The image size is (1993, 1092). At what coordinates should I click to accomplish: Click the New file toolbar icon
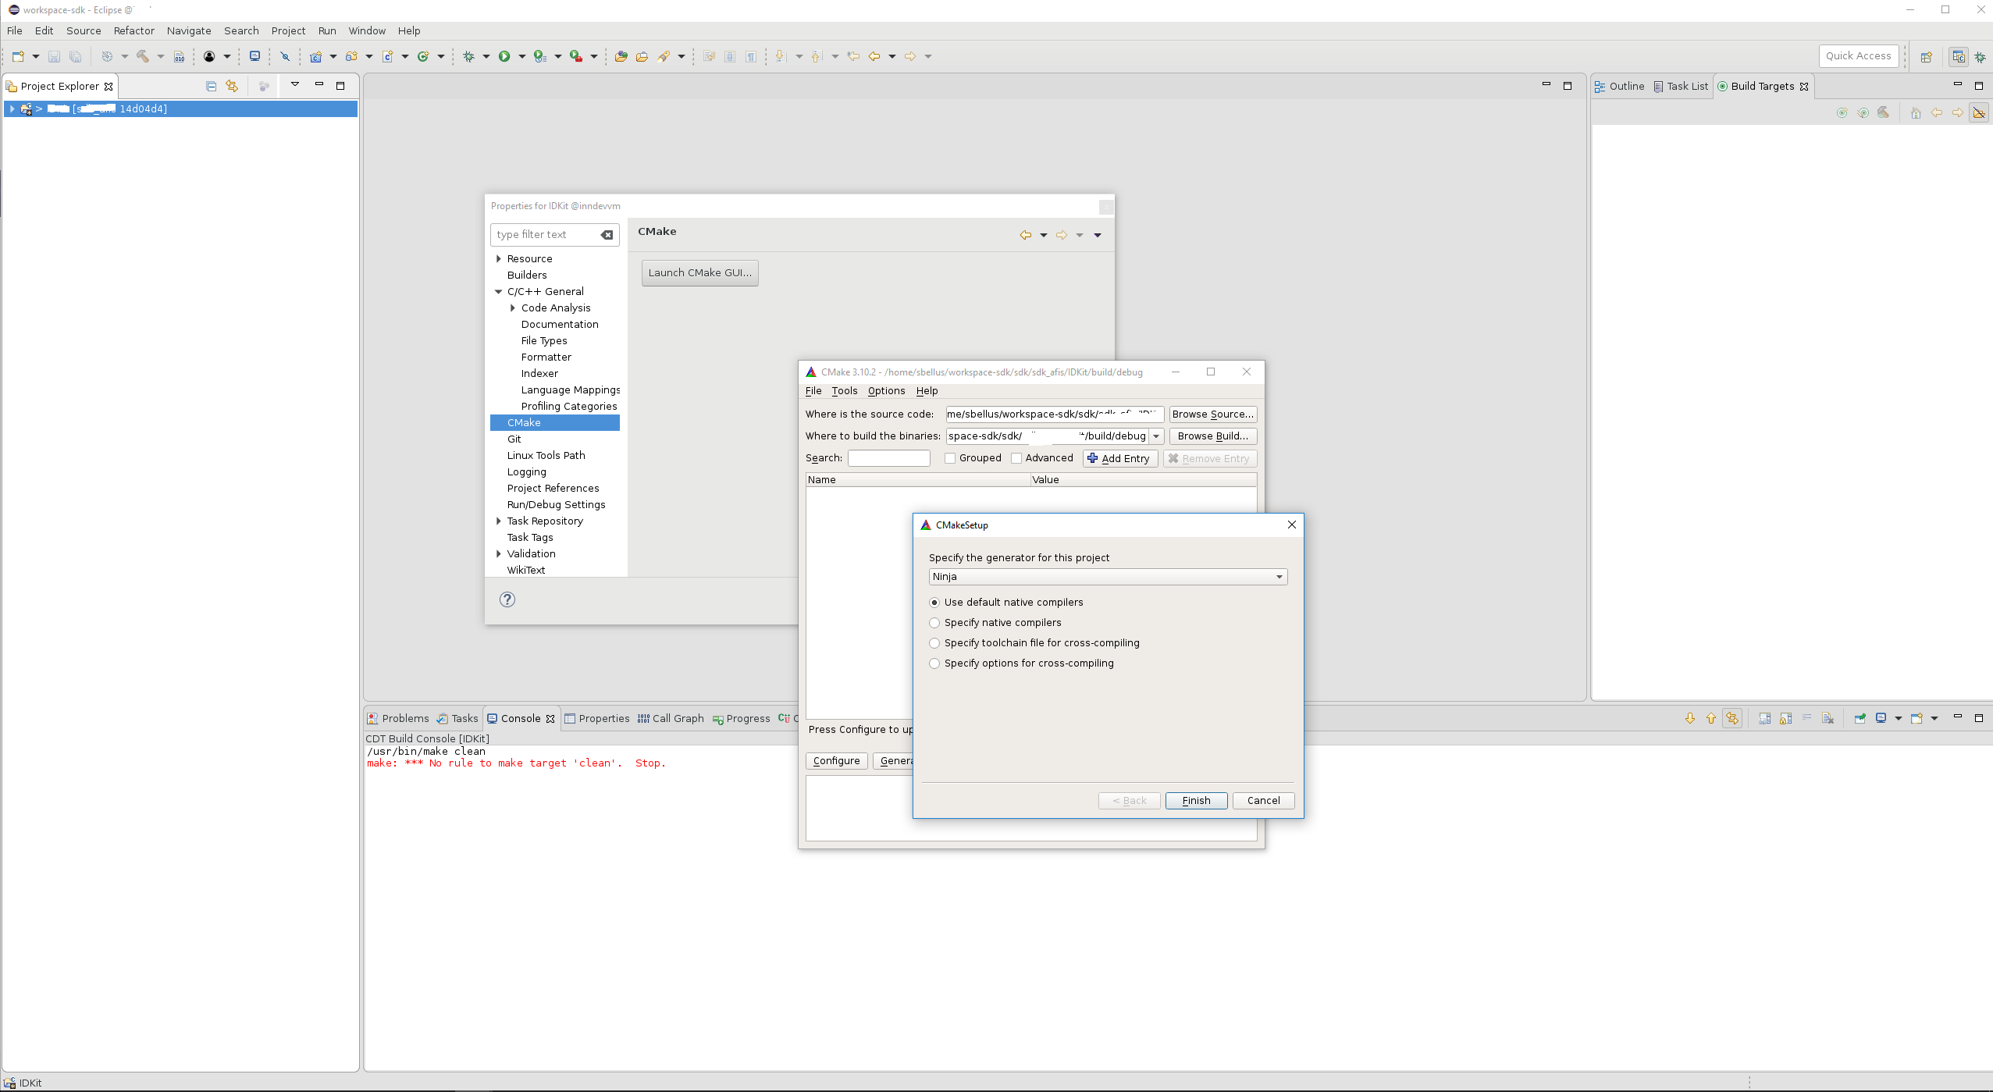pyautogui.click(x=18, y=56)
